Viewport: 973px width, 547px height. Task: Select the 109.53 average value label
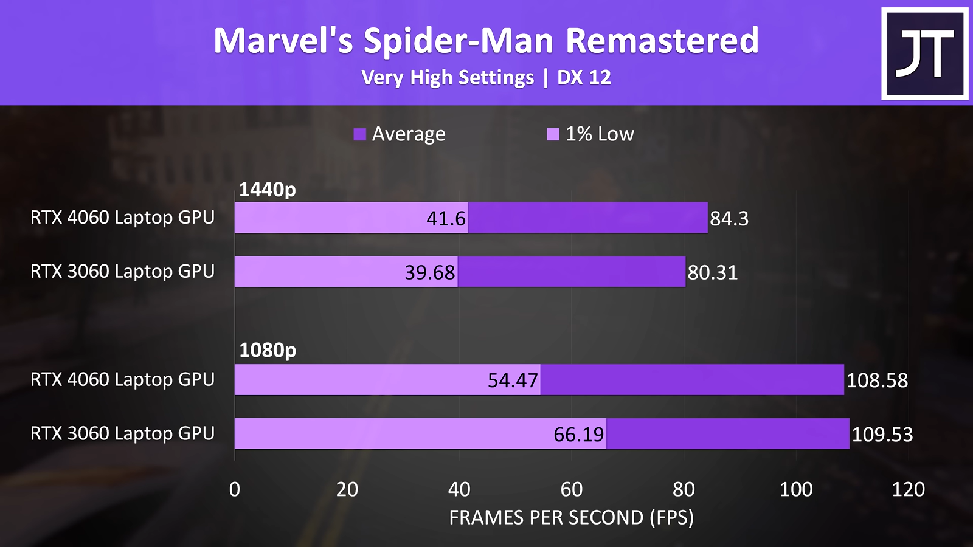click(882, 435)
